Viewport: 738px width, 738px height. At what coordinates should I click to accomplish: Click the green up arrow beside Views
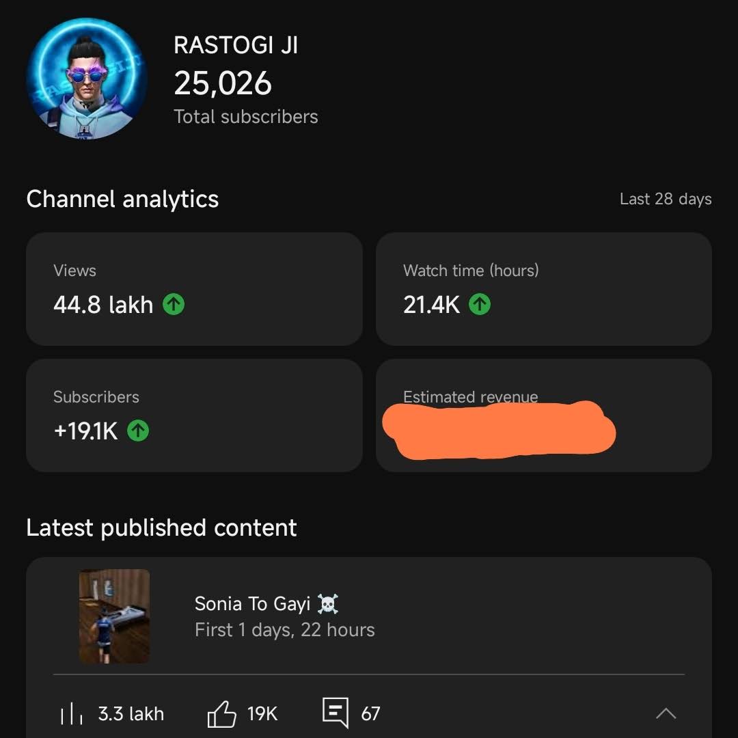pyautogui.click(x=174, y=304)
